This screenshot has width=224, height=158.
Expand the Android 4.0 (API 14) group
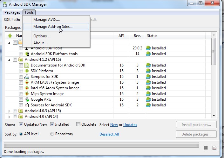[9, 117]
